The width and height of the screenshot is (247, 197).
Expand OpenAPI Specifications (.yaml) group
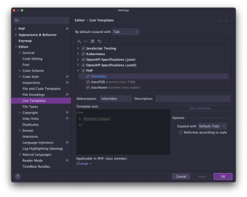click(78, 65)
